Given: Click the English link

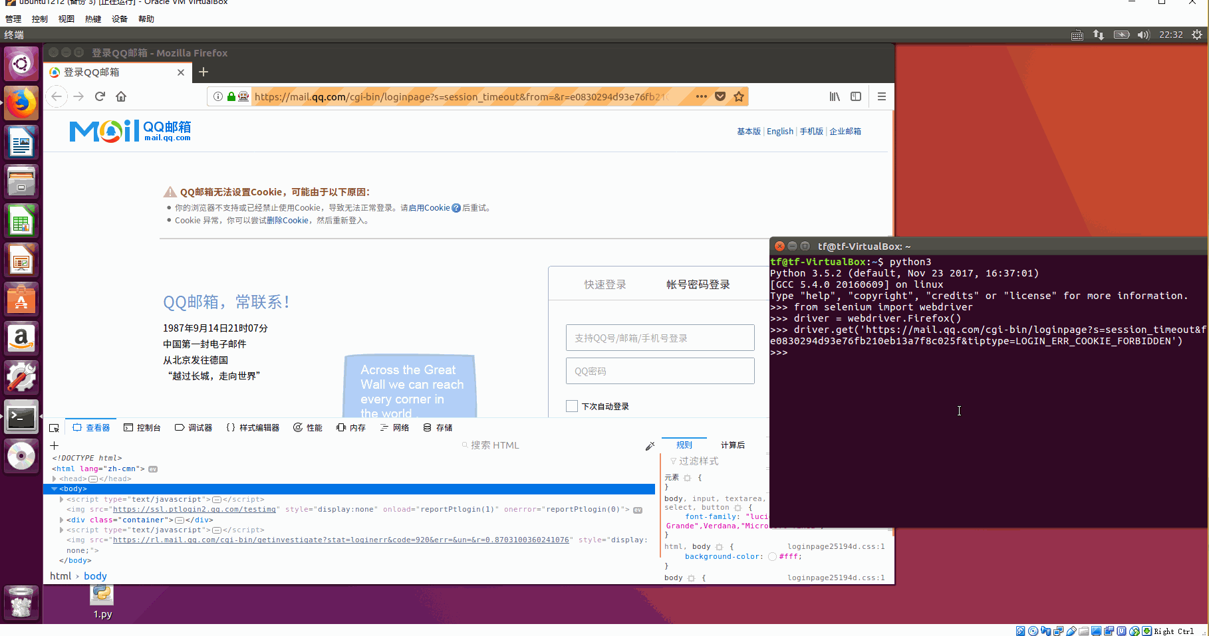Looking at the screenshot, I should (780, 132).
